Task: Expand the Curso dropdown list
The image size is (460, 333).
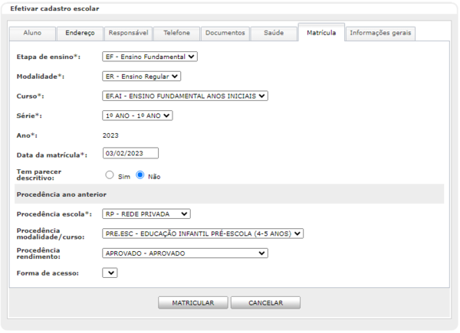Action: point(185,96)
